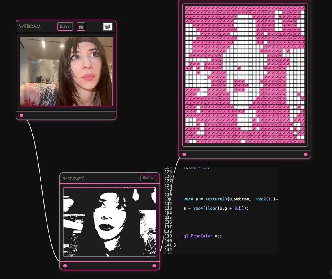Screen dimensions: 332x279
Task: Click the 0.5 value in the floor expression
Action: [238, 208]
